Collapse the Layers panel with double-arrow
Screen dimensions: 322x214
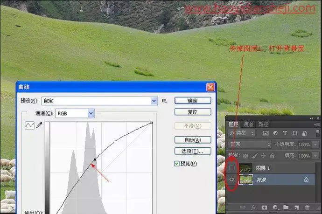tap(312, 118)
